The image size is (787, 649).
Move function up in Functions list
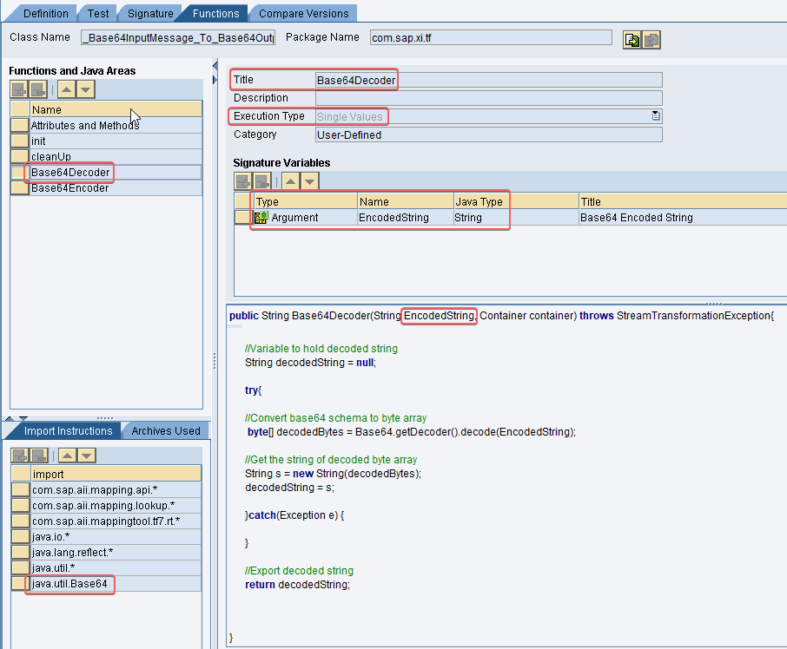pos(66,90)
